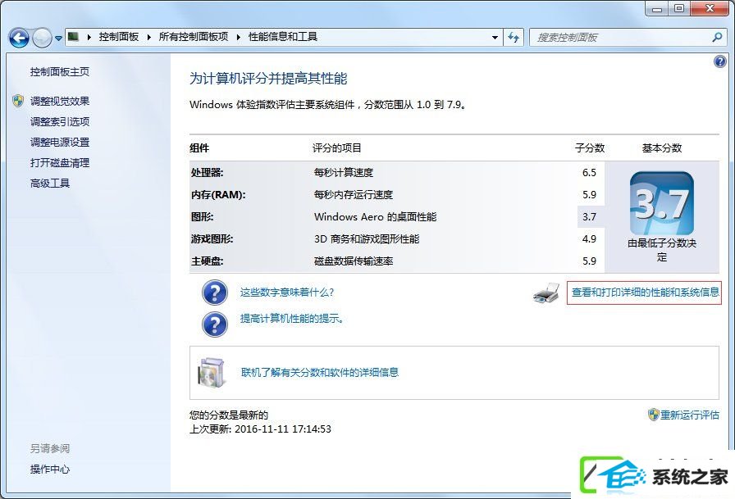Image resolution: width=735 pixels, height=499 pixels.
Task: Open 操作中心 link under 另请参阅
Action: pos(50,469)
